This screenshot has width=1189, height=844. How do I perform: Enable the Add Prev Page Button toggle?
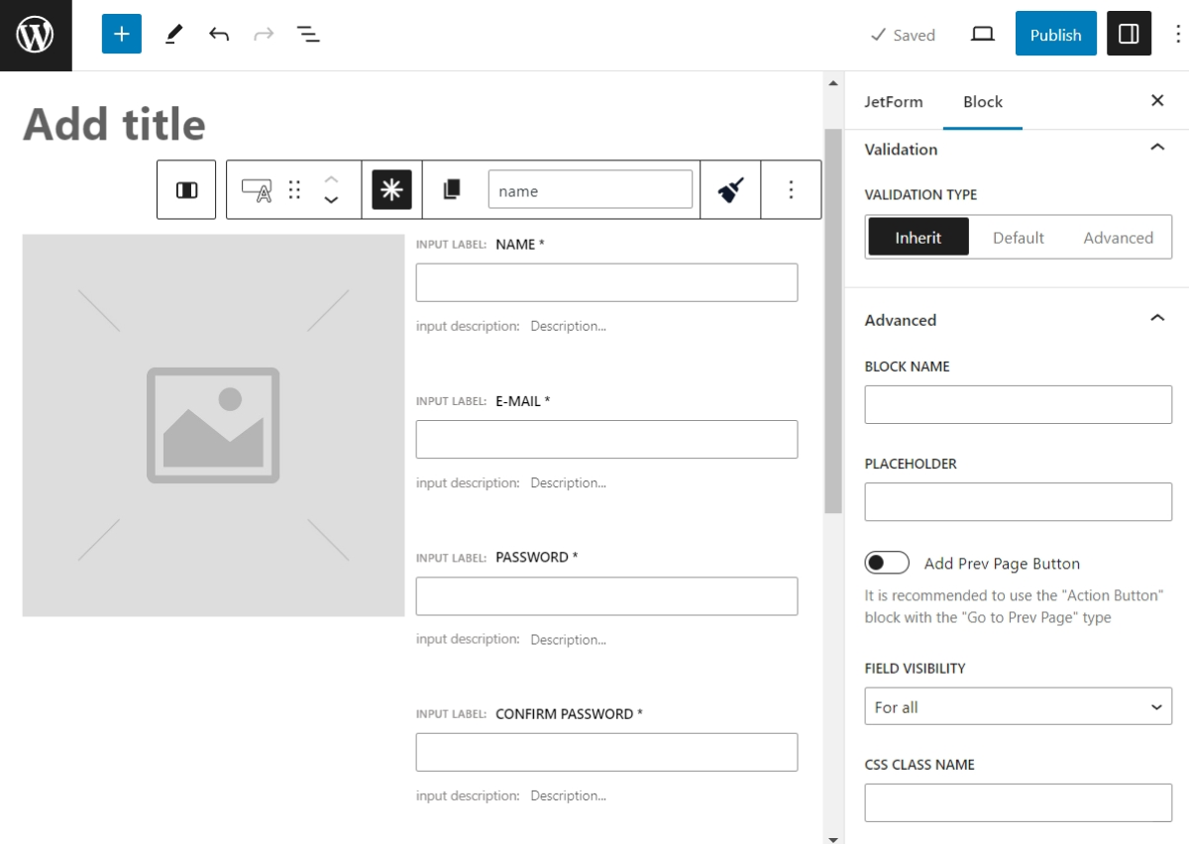pyautogui.click(x=887, y=562)
